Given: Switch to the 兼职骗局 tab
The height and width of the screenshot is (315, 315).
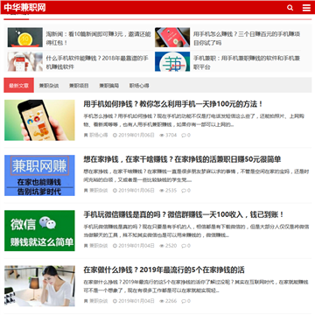Looking at the screenshot, I should click(109, 86).
